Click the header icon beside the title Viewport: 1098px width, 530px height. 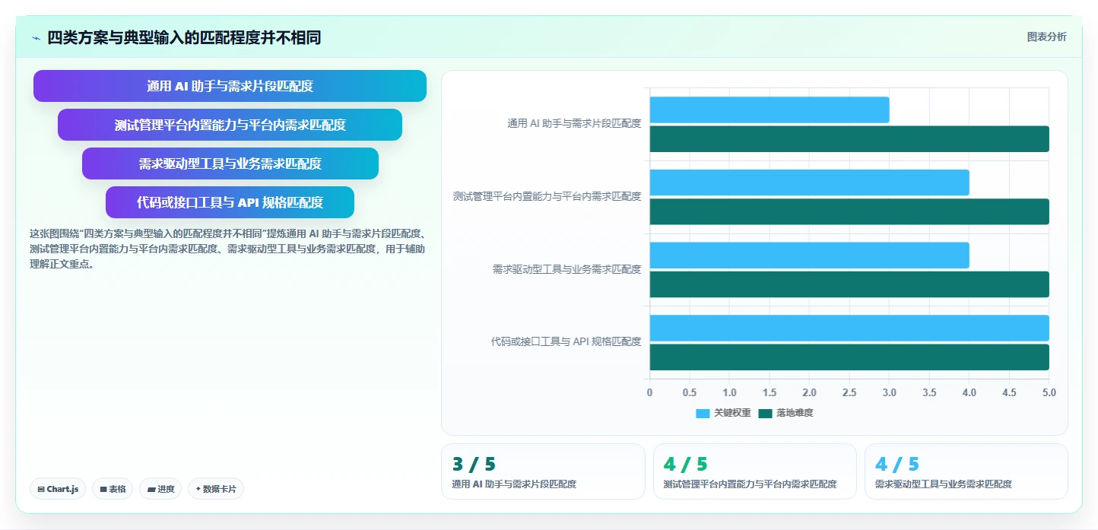(x=36, y=38)
